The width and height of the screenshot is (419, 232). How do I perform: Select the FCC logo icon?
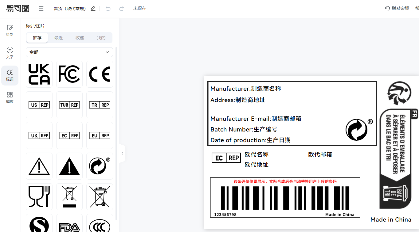[69, 74]
